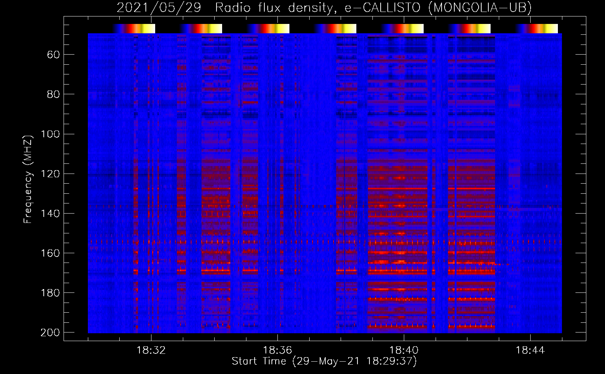
Task: Click the date "2021/05/29" in the title
Action: (159, 7)
